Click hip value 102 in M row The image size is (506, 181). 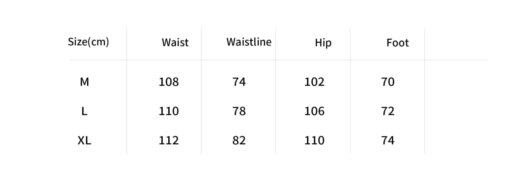tap(314, 82)
